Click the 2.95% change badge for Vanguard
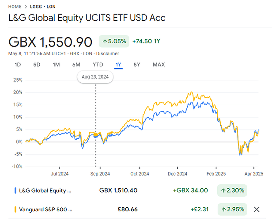This screenshot has height=221, width=272. pyautogui.click(x=232, y=210)
